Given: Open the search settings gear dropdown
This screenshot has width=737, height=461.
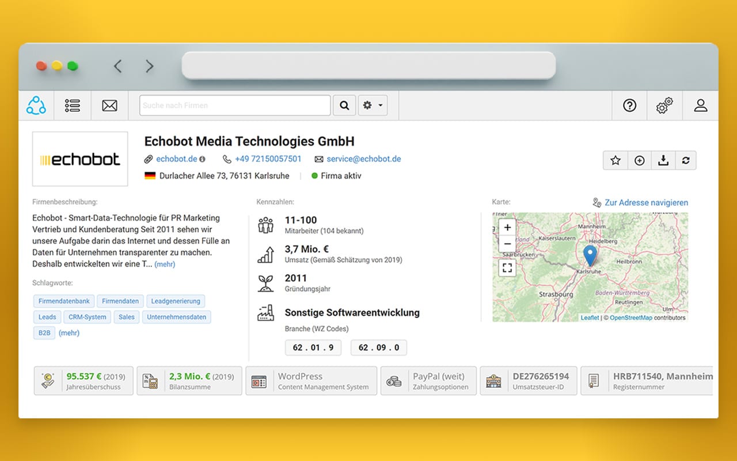Looking at the screenshot, I should pyautogui.click(x=373, y=105).
